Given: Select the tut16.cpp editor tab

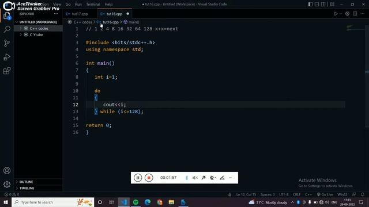Looking at the screenshot, I should coord(114,14).
